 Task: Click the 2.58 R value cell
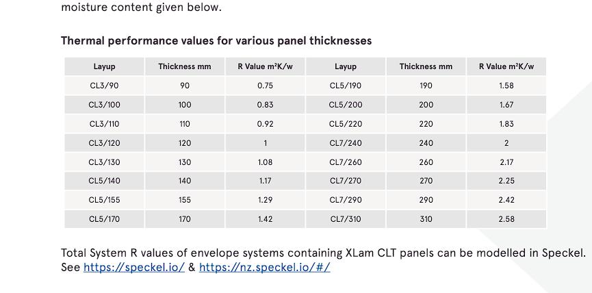click(x=506, y=219)
